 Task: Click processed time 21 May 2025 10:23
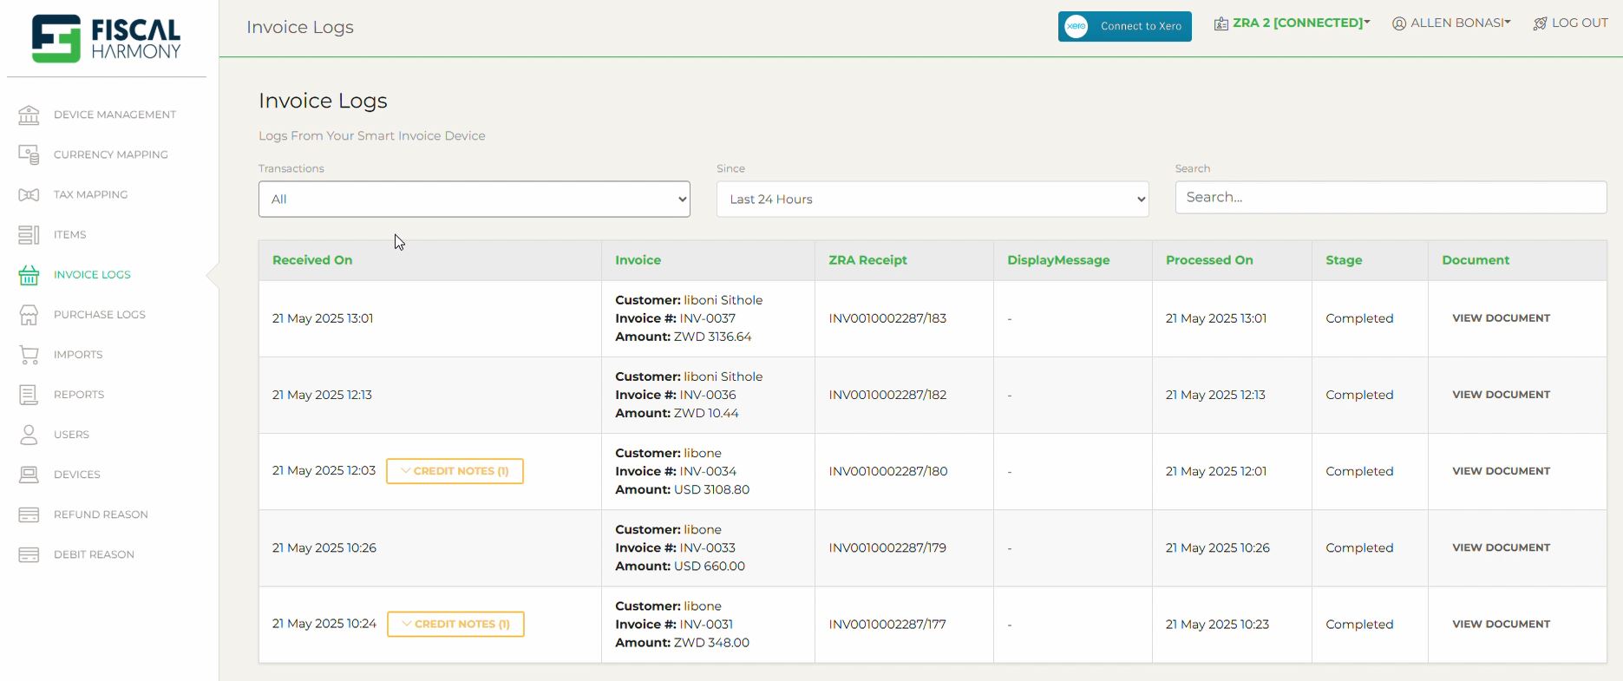click(x=1217, y=624)
